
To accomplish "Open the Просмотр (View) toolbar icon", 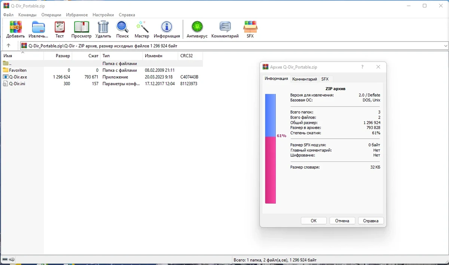I will (x=81, y=30).
